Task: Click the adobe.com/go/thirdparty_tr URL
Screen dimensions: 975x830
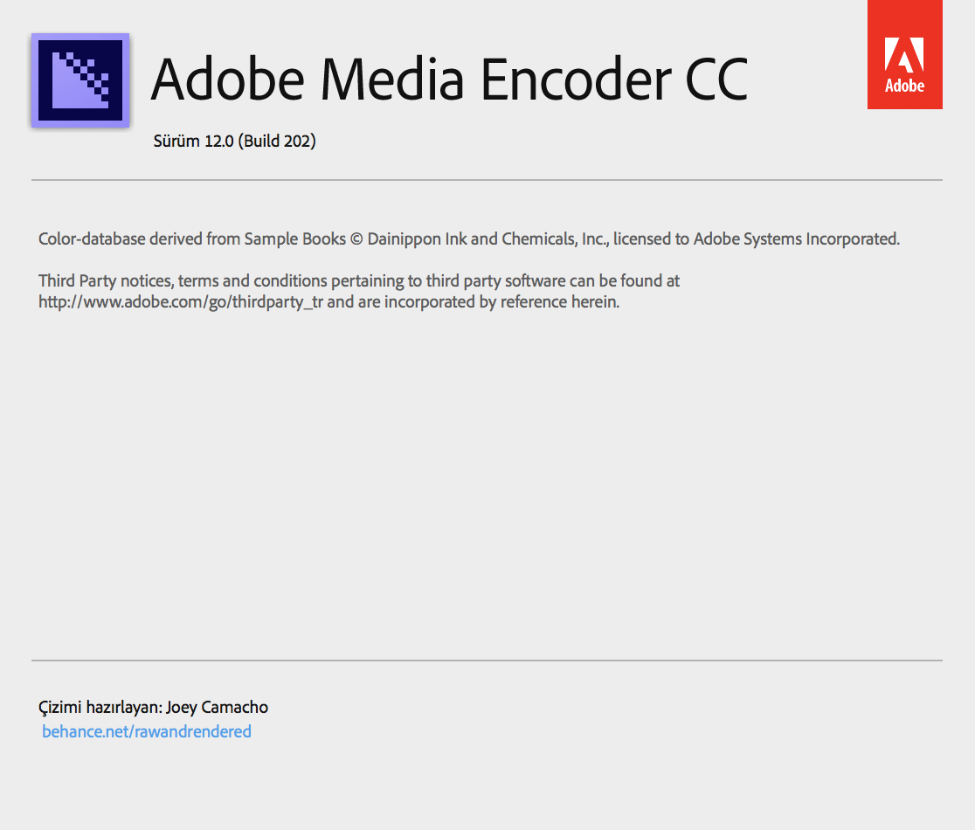Action: coord(181,302)
